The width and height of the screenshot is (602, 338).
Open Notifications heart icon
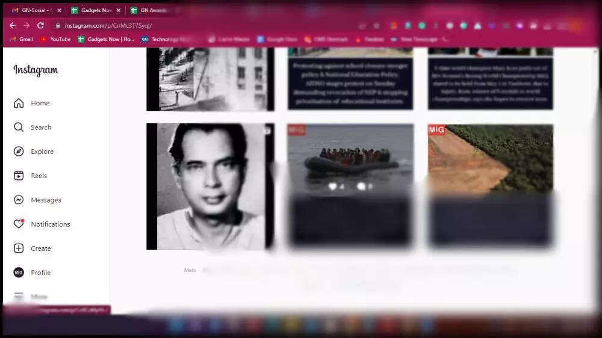pyautogui.click(x=19, y=224)
